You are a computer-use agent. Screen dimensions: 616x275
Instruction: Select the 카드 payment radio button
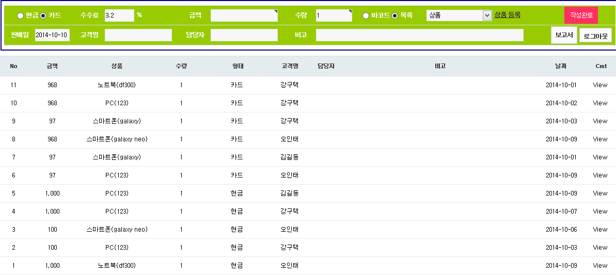pyautogui.click(x=43, y=15)
